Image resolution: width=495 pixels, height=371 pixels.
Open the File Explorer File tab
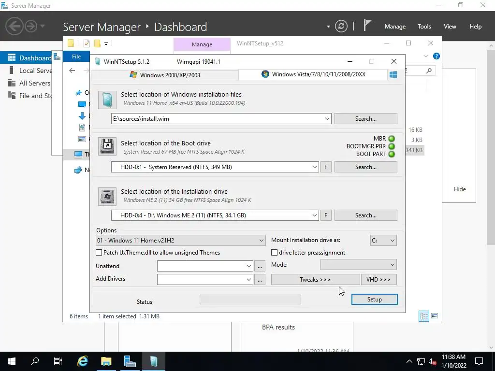tap(76, 57)
